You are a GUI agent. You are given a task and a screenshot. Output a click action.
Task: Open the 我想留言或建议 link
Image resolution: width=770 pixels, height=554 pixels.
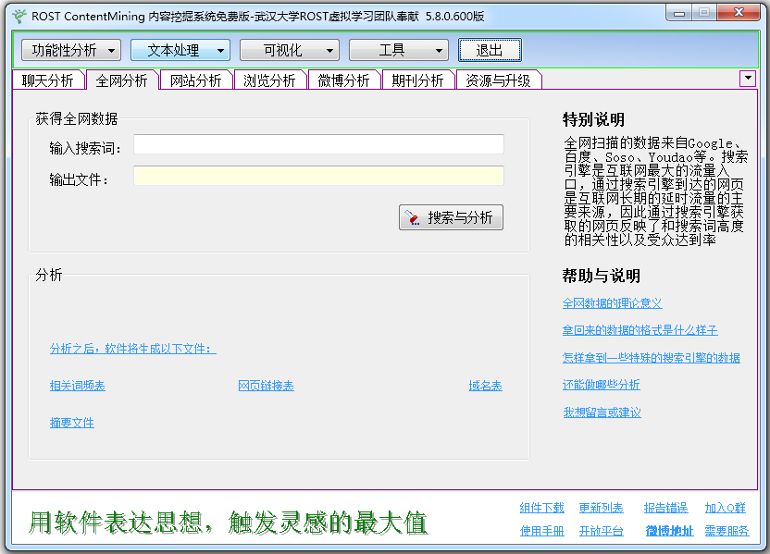click(602, 412)
